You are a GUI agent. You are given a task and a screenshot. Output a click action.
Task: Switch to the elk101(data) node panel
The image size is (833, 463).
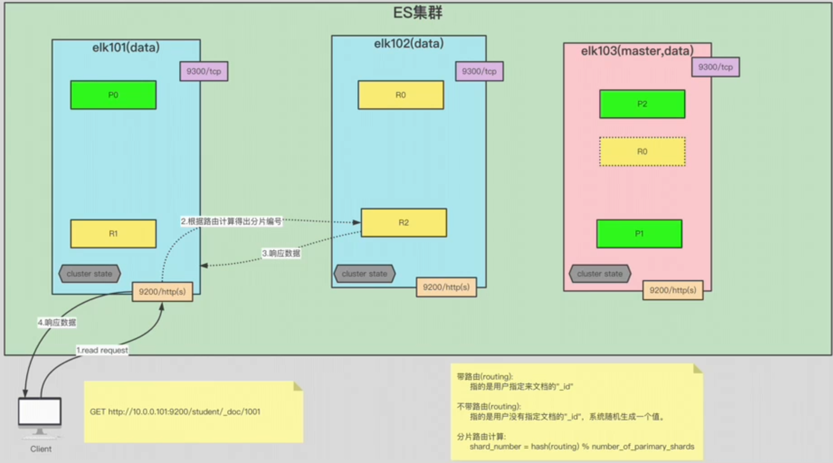[x=126, y=47]
